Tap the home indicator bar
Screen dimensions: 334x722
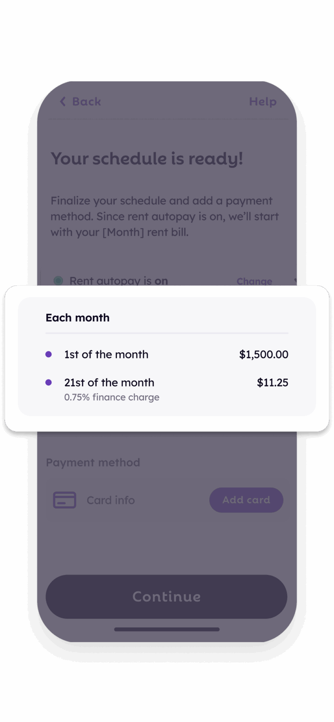[167, 629]
